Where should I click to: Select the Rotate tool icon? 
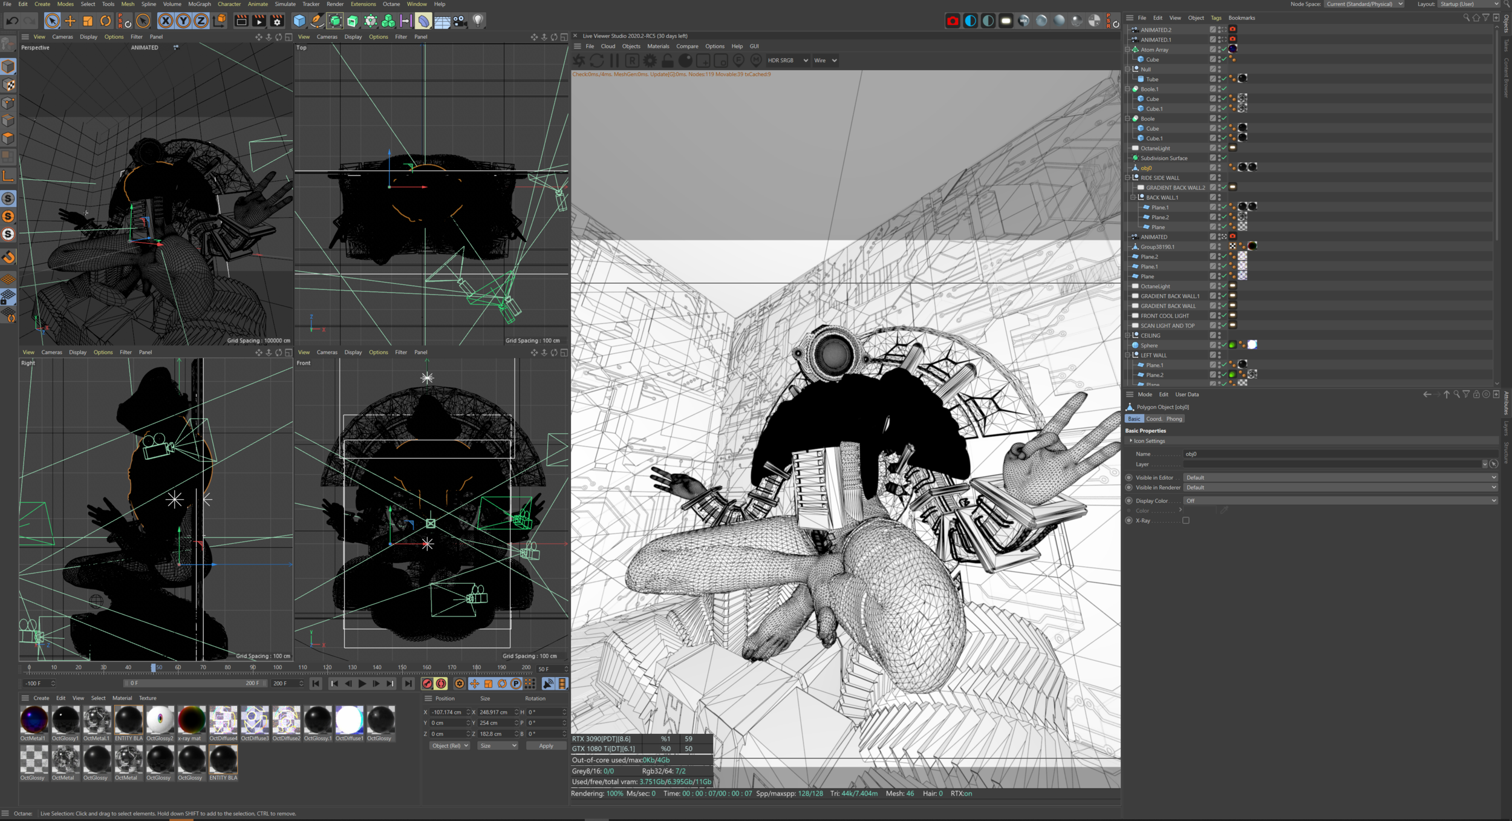pyautogui.click(x=105, y=21)
